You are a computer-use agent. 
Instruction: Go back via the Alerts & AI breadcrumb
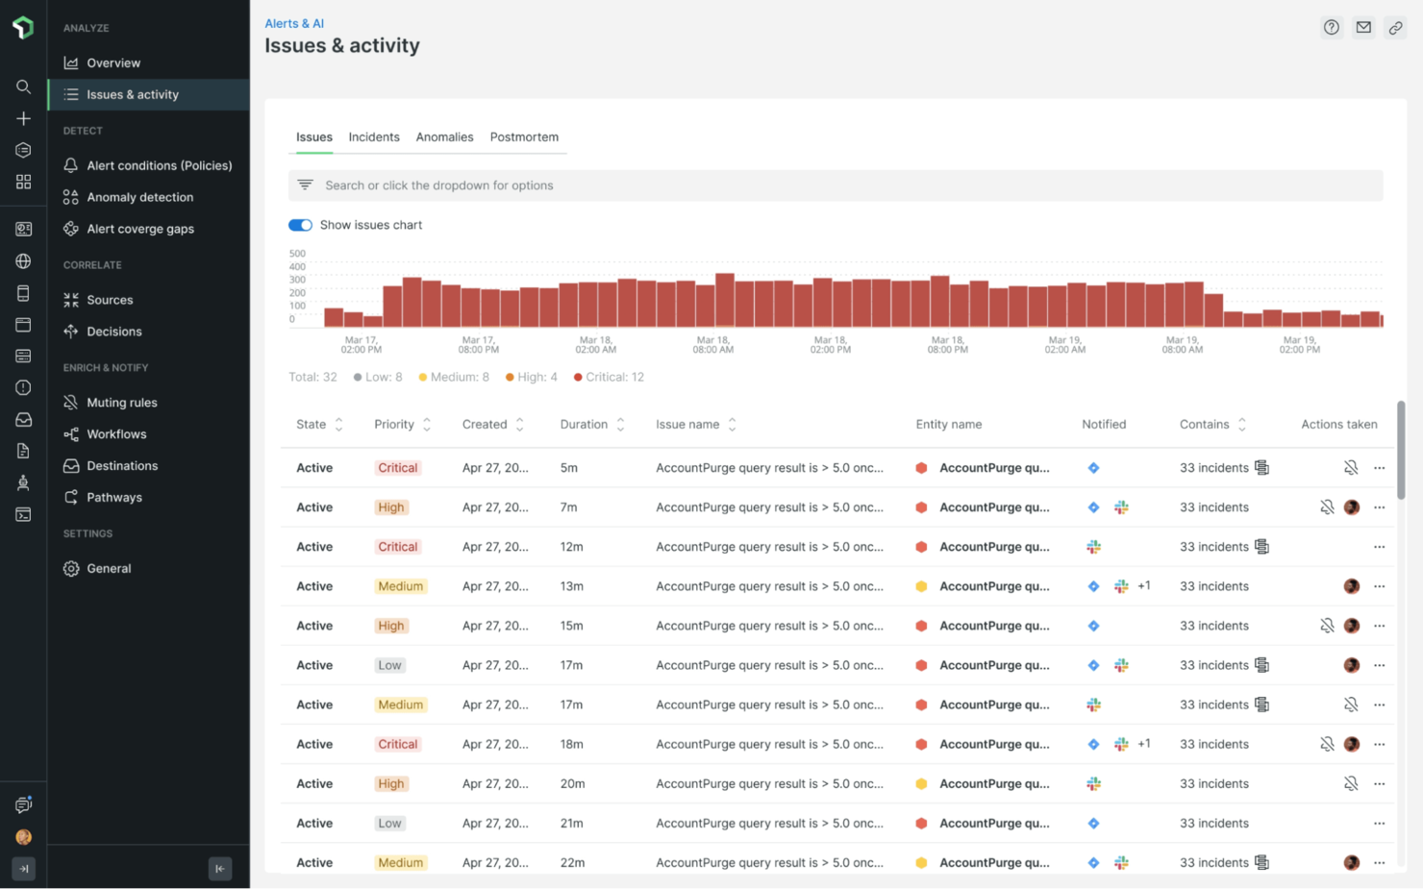294,23
